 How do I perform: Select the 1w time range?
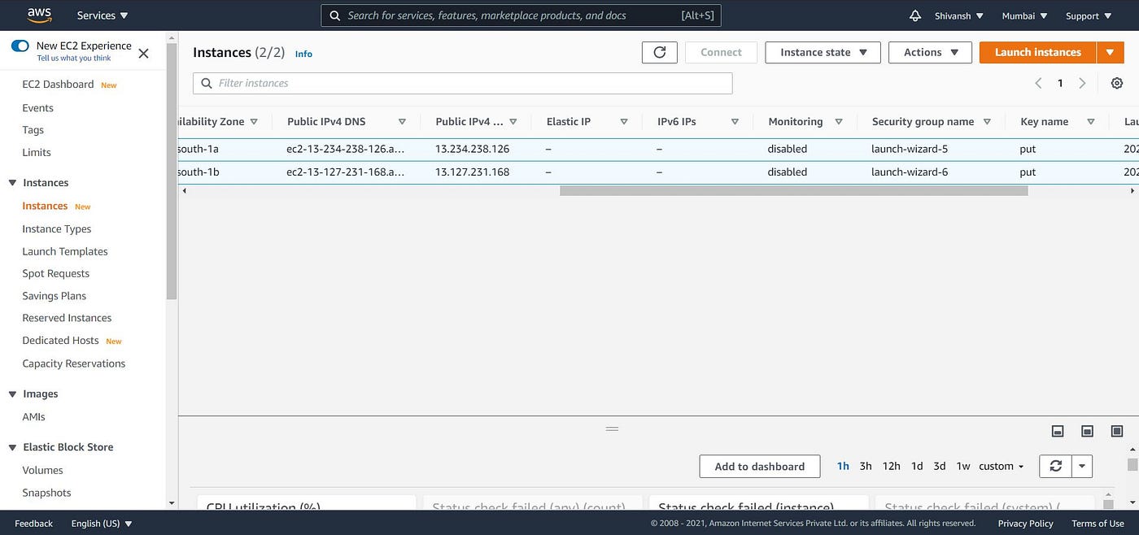click(x=963, y=466)
